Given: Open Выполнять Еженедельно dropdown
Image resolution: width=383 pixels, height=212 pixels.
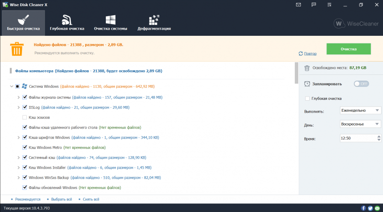Looking at the screenshot, I should [360, 110].
